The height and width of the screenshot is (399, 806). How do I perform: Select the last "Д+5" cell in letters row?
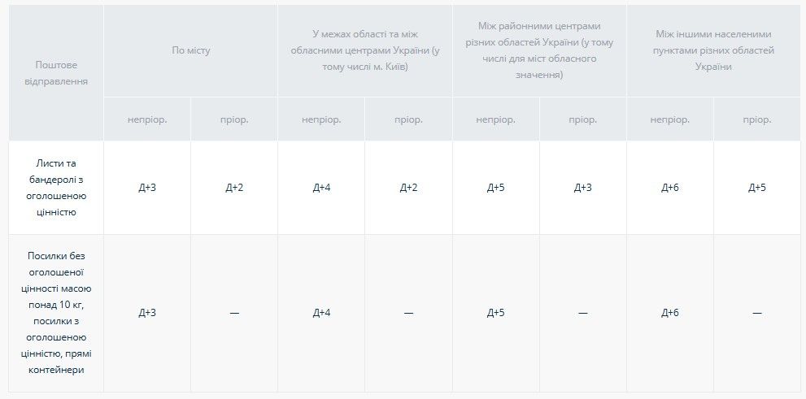[x=756, y=188]
